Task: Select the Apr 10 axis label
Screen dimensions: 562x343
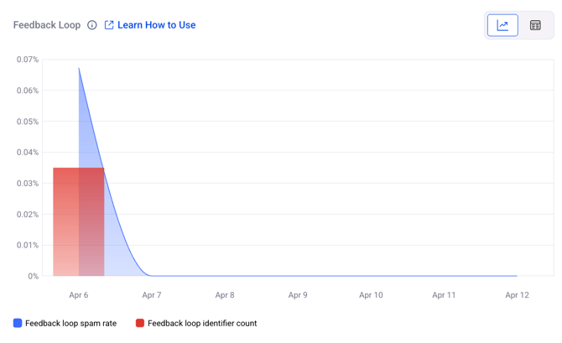Action: point(371,295)
